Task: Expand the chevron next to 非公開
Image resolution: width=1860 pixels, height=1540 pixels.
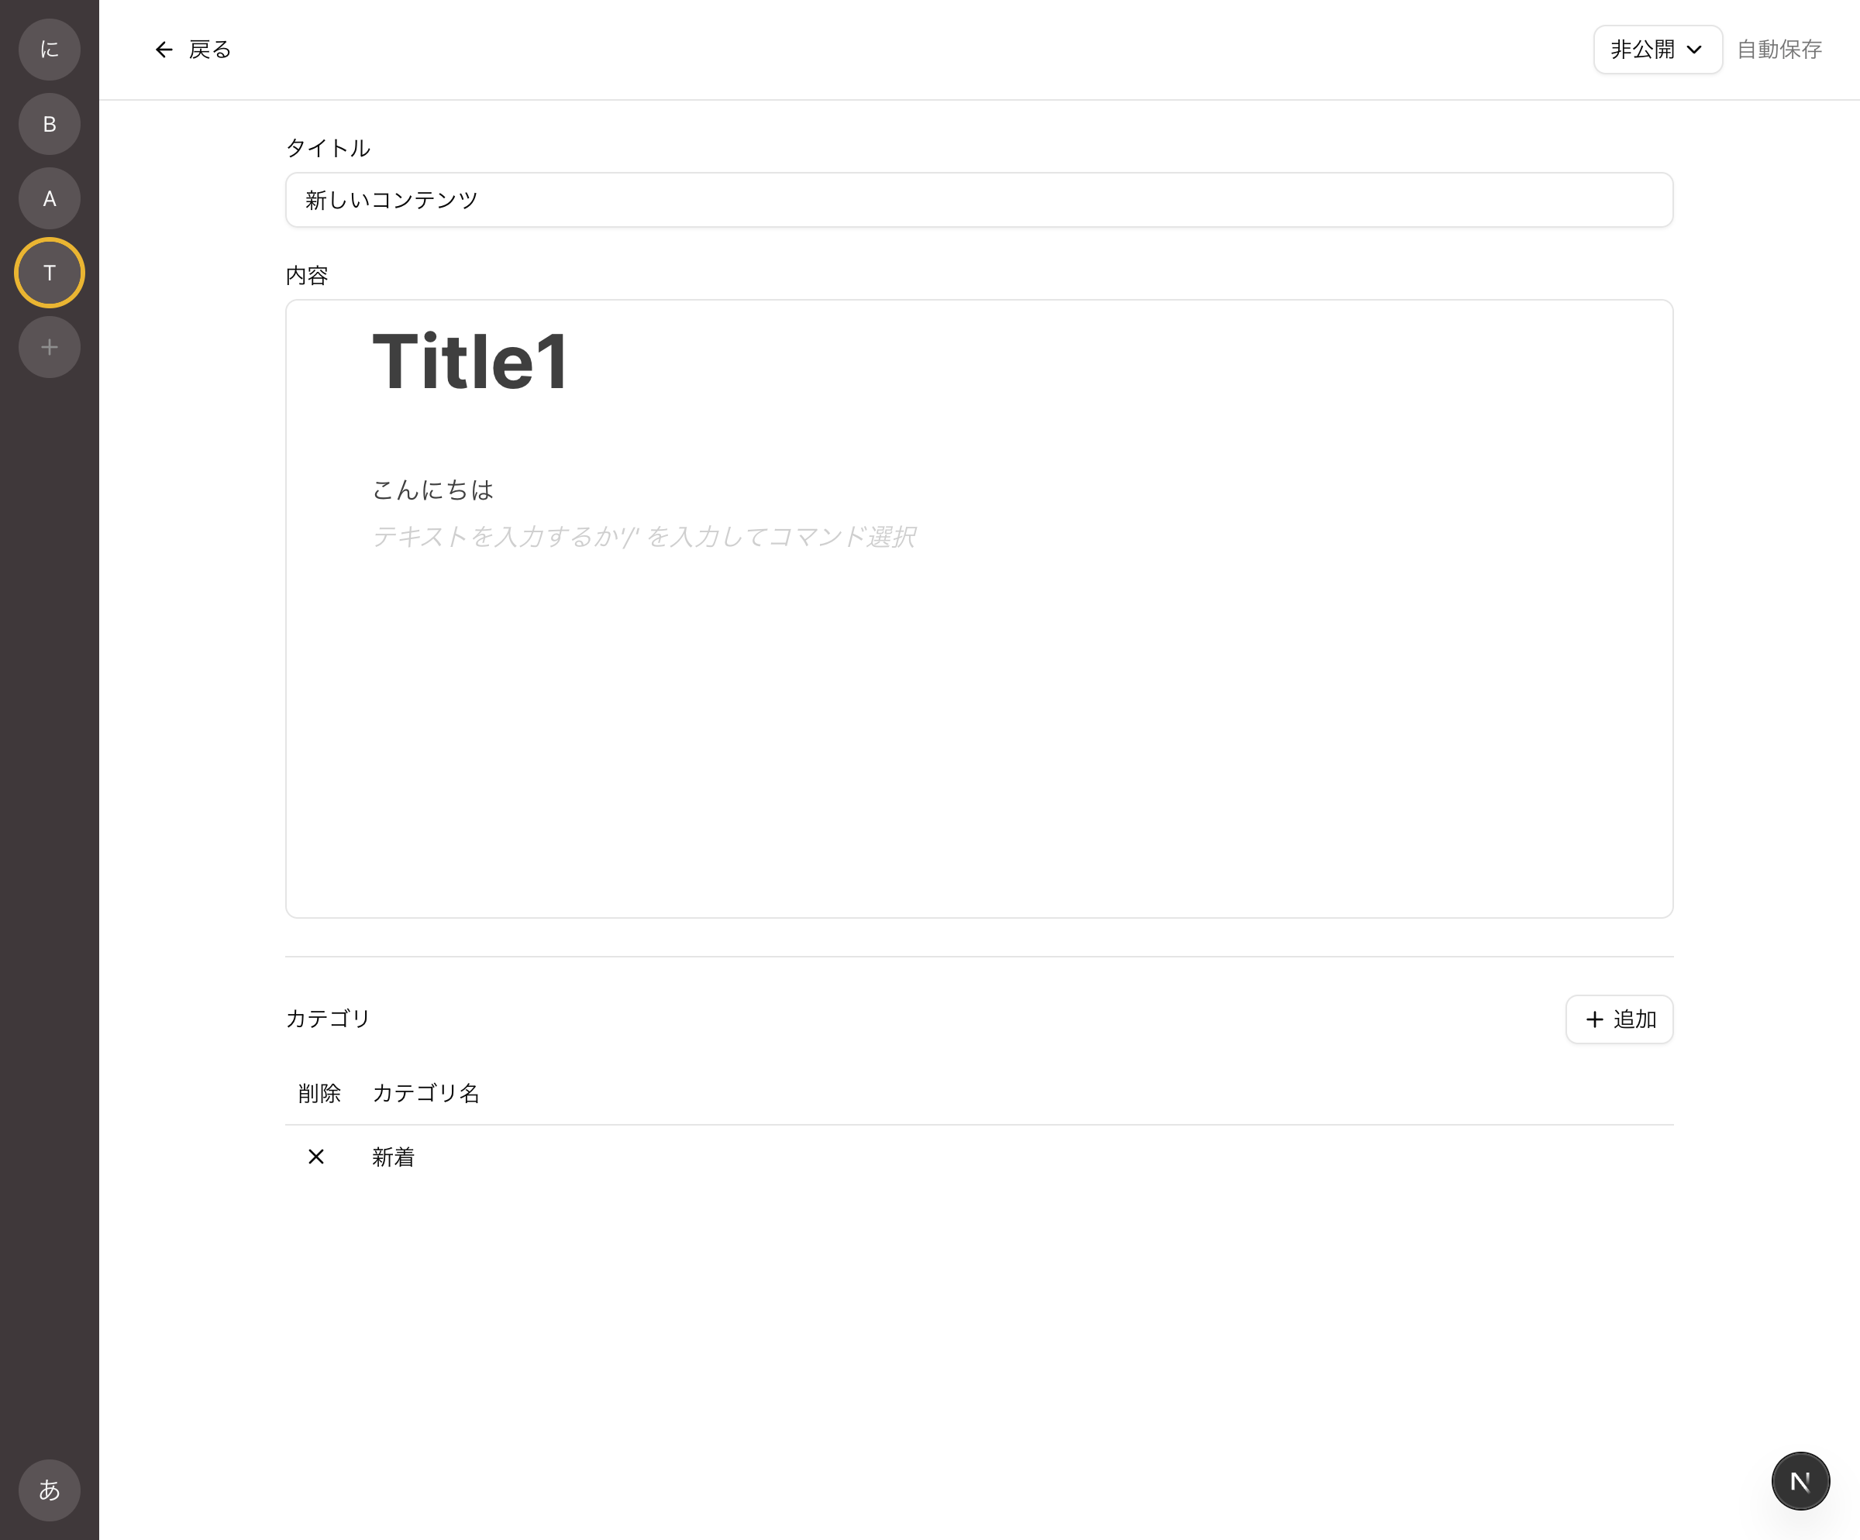Action: (1694, 50)
